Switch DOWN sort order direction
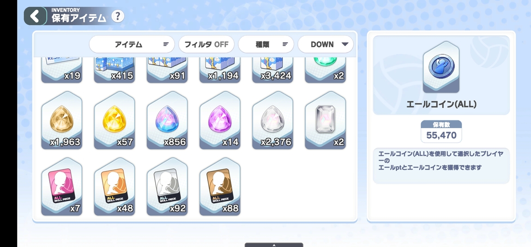Screen dimensions: 531x247 coord(326,44)
